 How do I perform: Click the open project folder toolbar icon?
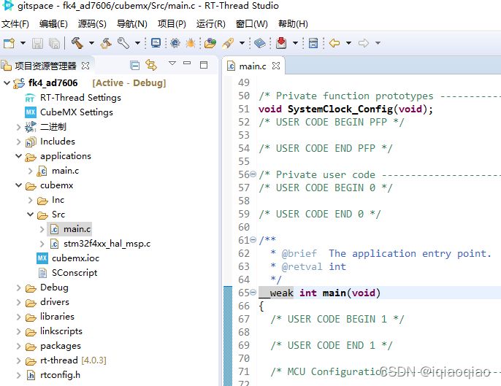pos(210,43)
